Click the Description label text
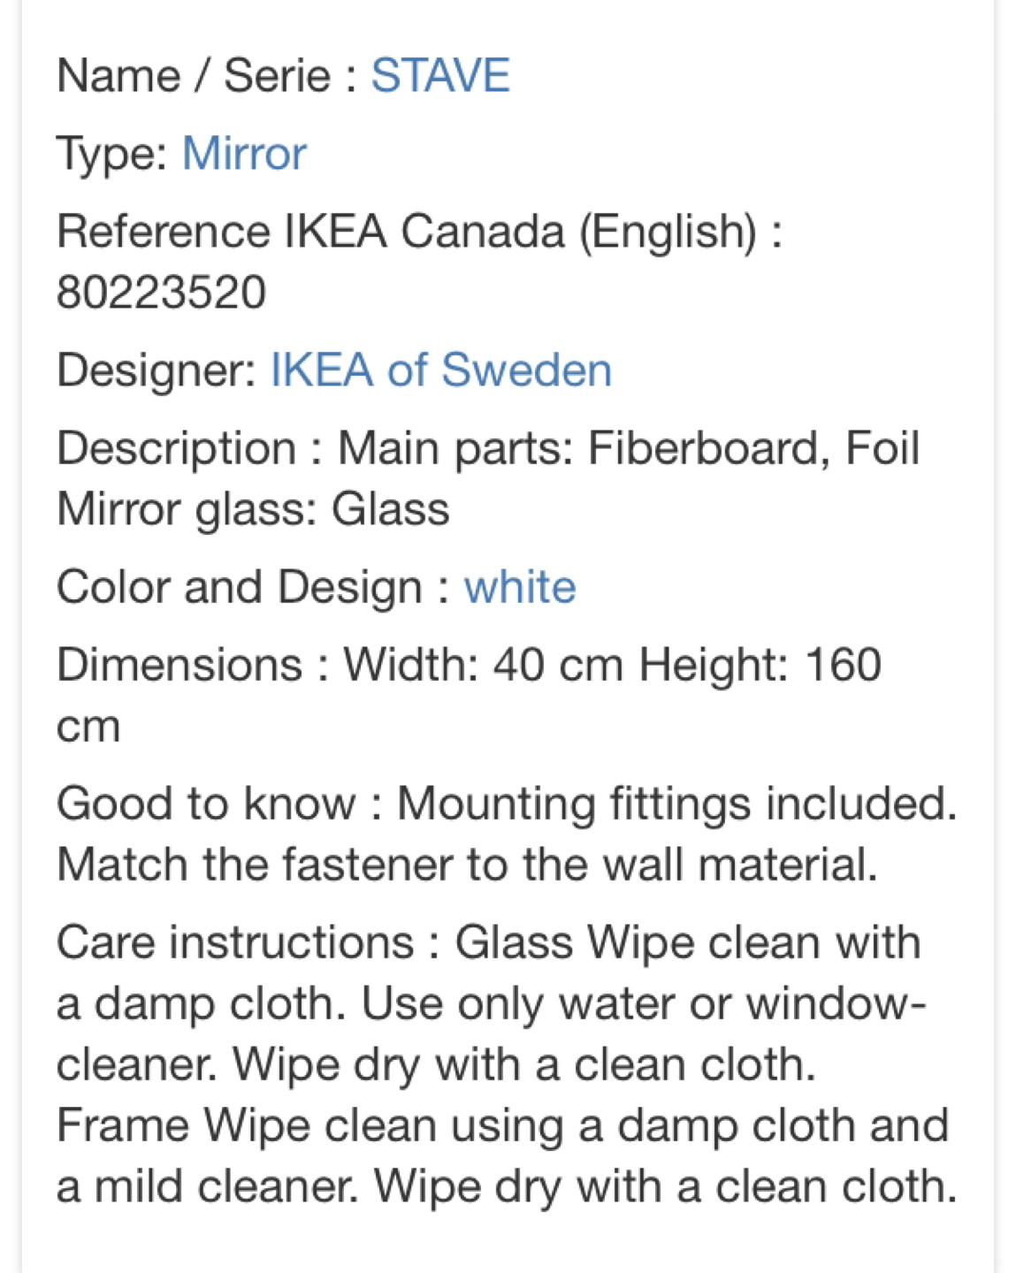The width and height of the screenshot is (1016, 1273). pyautogui.click(x=177, y=448)
